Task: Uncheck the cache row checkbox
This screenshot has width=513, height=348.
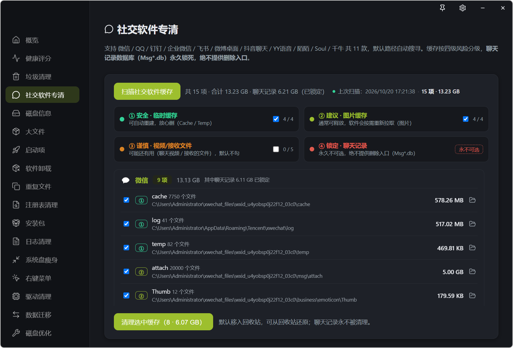Action: pyautogui.click(x=126, y=200)
